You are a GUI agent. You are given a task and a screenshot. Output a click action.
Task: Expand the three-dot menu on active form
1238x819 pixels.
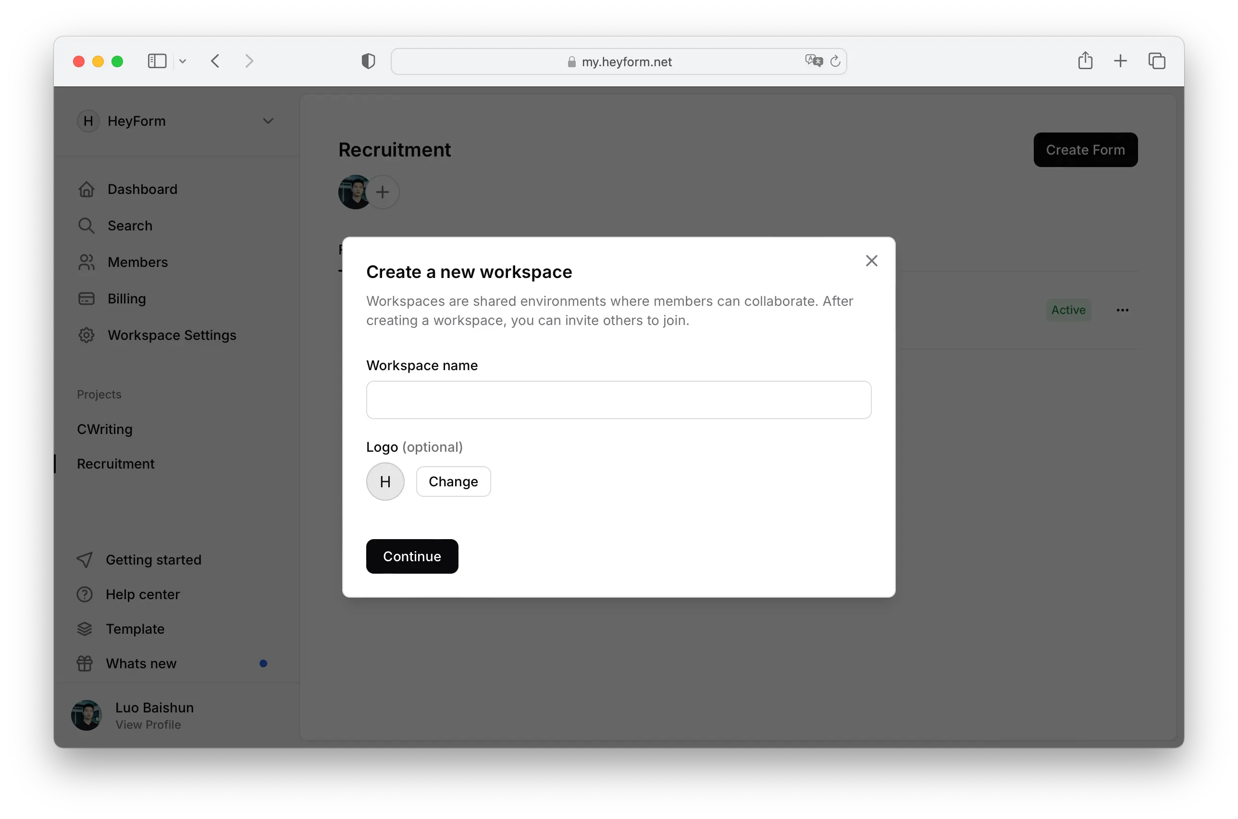1123,310
